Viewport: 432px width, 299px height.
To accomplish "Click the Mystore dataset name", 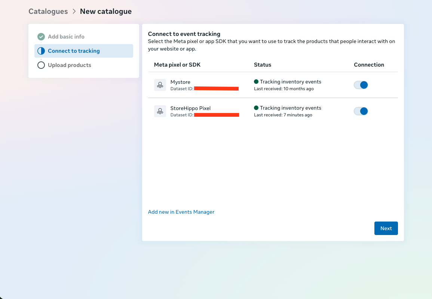I will pyautogui.click(x=180, y=82).
